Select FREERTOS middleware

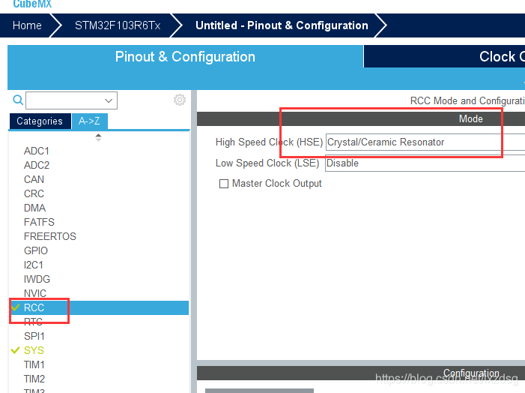click(x=50, y=236)
